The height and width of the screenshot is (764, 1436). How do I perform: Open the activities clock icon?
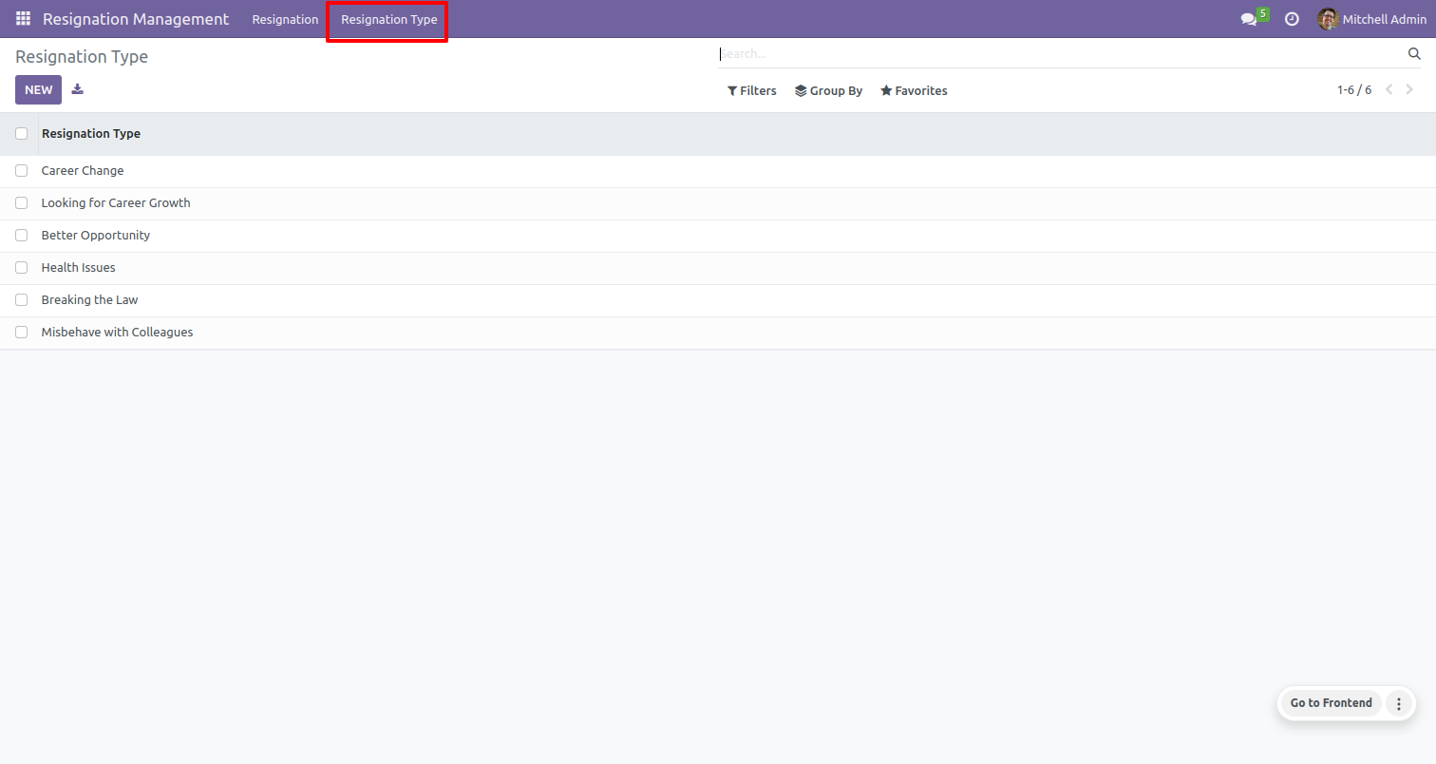point(1292,19)
